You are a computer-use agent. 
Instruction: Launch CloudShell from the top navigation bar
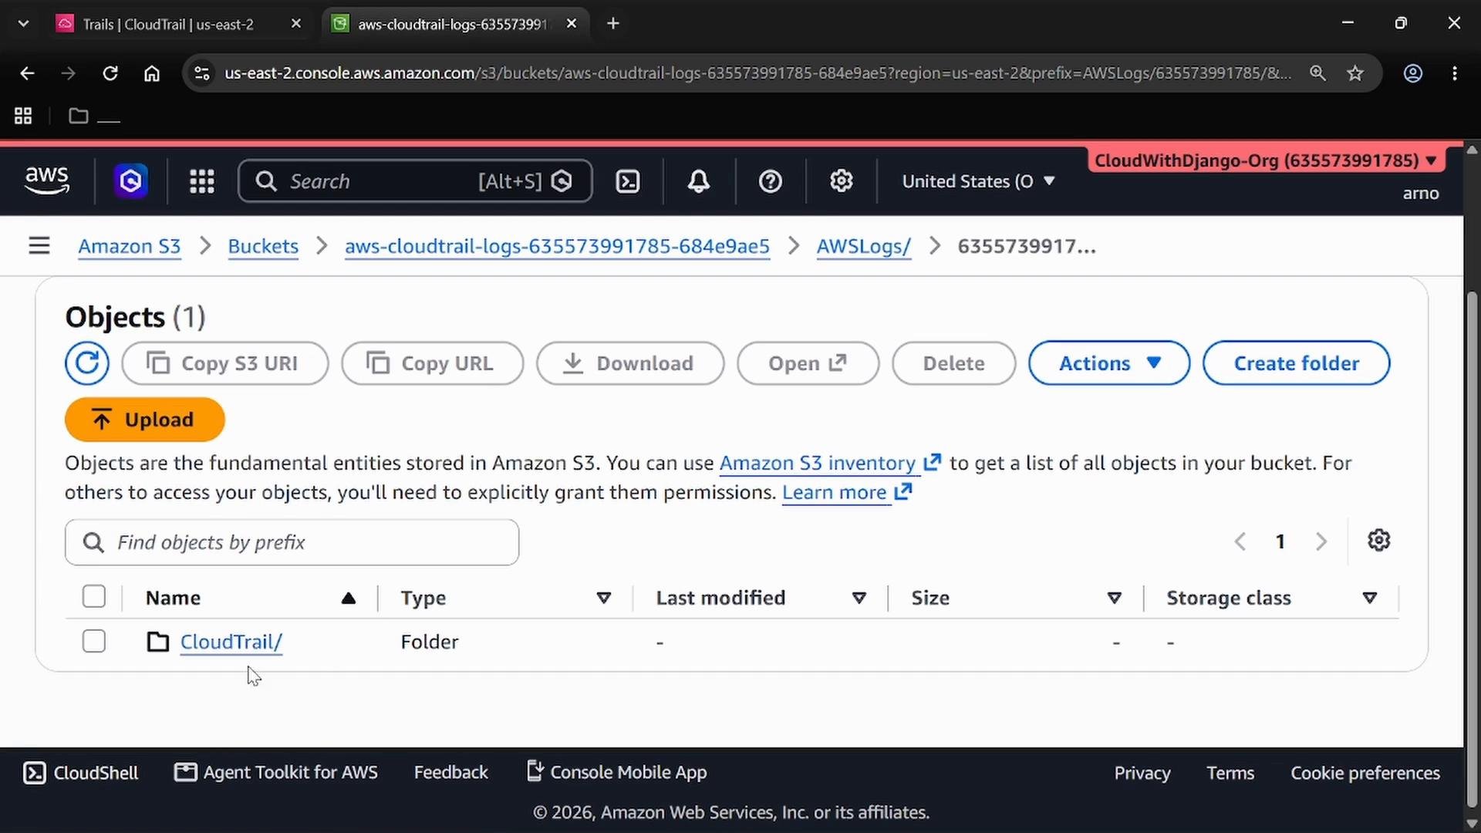point(628,181)
